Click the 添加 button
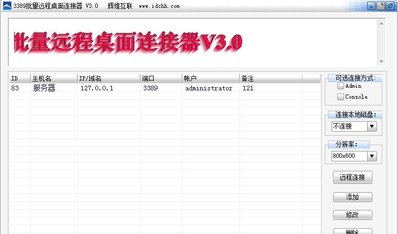This screenshot has height=234, width=398. click(352, 197)
